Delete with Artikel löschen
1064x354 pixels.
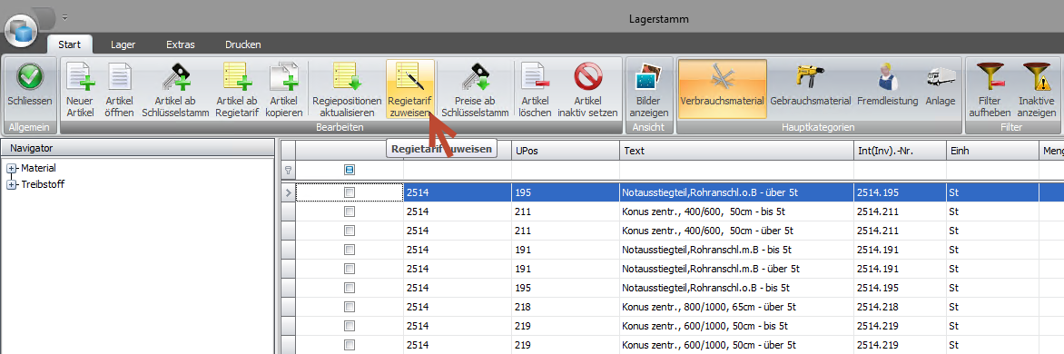click(x=535, y=89)
